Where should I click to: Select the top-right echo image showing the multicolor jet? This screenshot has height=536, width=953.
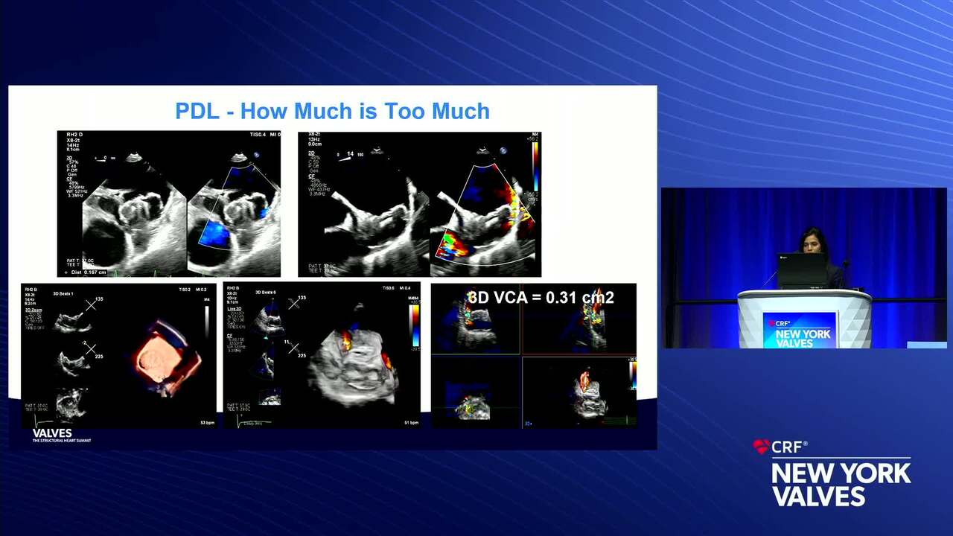419,204
